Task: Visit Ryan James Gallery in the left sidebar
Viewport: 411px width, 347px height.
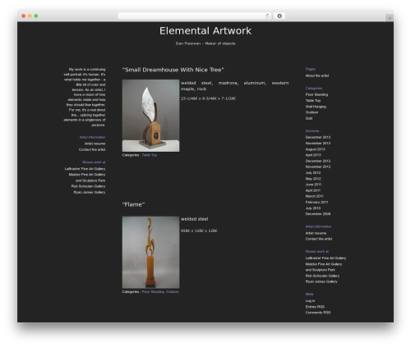Action: (90, 193)
